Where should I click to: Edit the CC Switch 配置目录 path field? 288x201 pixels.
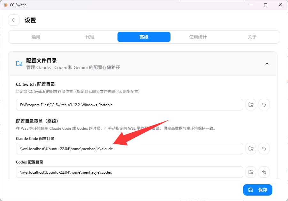point(130,105)
